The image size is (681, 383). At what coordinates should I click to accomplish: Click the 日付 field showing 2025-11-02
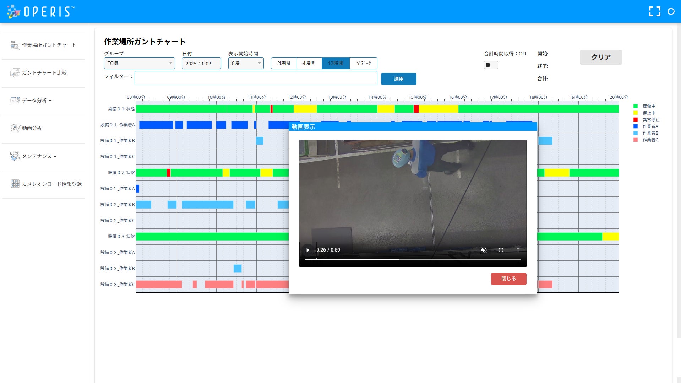[201, 63]
